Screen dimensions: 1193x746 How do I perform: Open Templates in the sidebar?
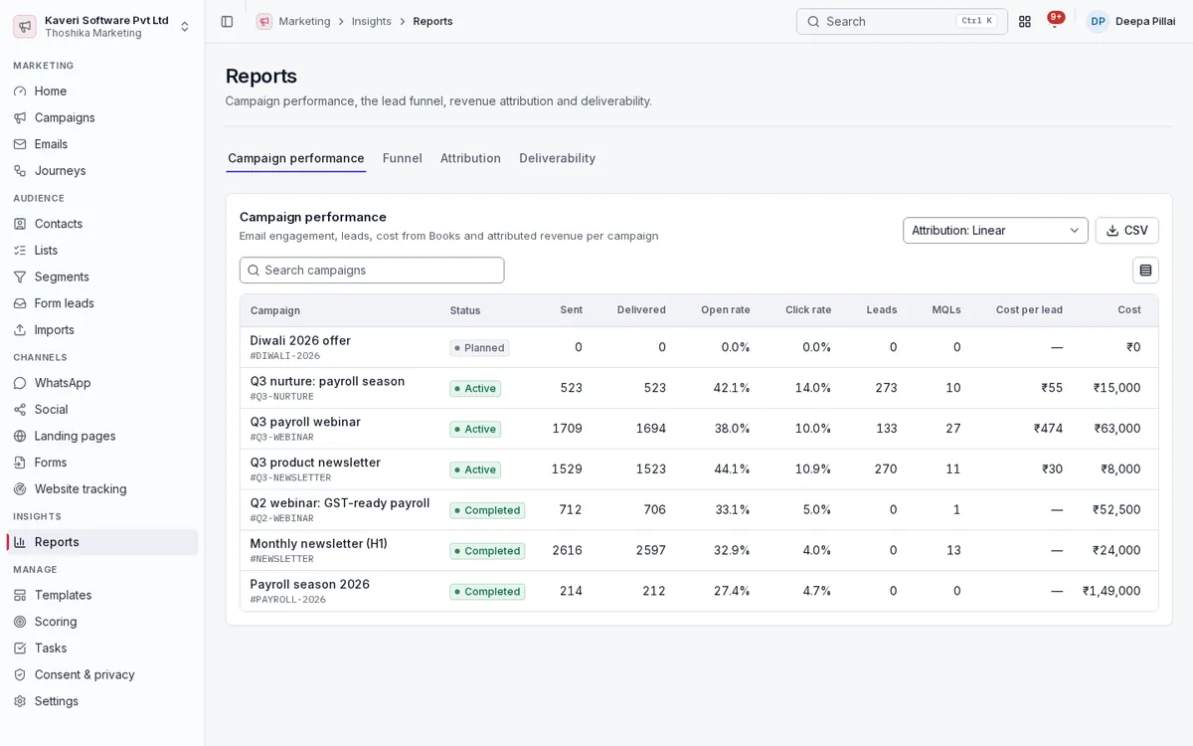[x=102, y=595]
